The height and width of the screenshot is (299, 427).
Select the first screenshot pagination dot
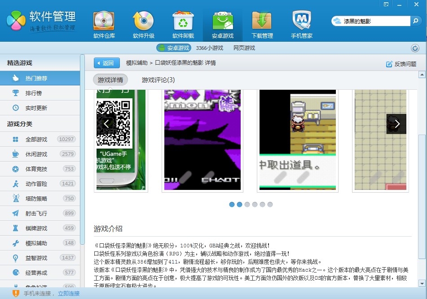click(x=232, y=205)
